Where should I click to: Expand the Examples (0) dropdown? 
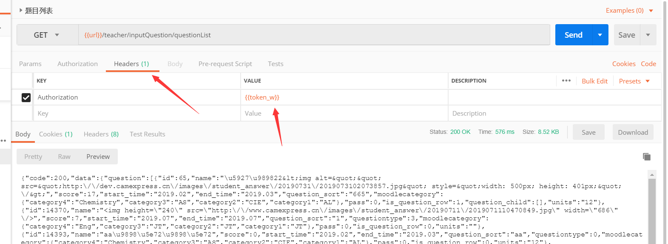click(x=651, y=11)
